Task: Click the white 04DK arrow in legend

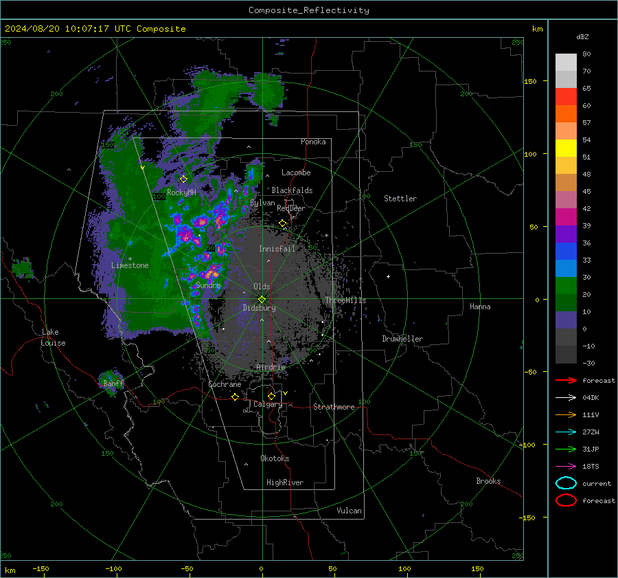Action: tap(566, 398)
